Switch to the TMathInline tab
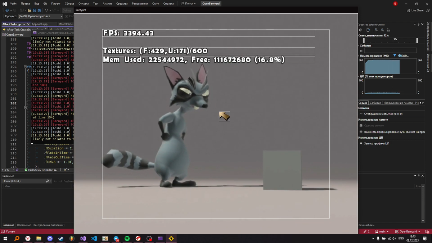 (65, 24)
